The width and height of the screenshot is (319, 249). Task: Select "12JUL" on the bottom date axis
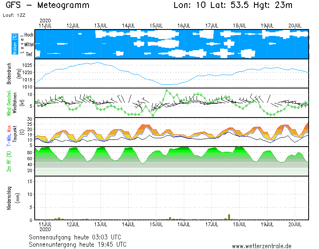(x=73, y=224)
